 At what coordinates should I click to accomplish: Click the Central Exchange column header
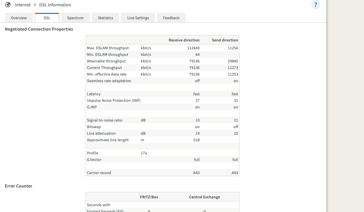click(x=204, y=197)
